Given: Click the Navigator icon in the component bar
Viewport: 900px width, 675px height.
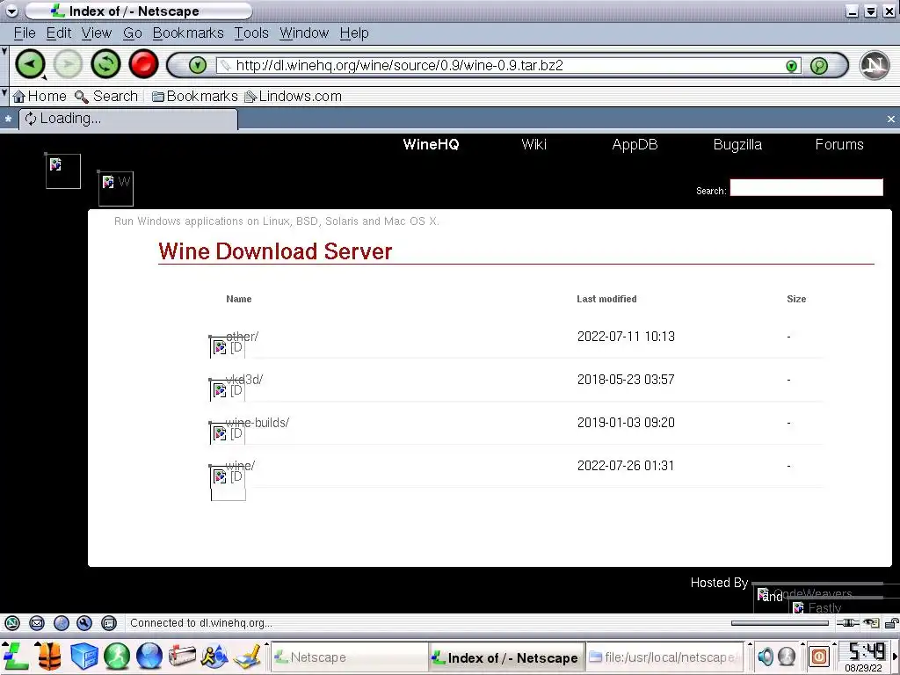Looking at the screenshot, I should point(12,623).
